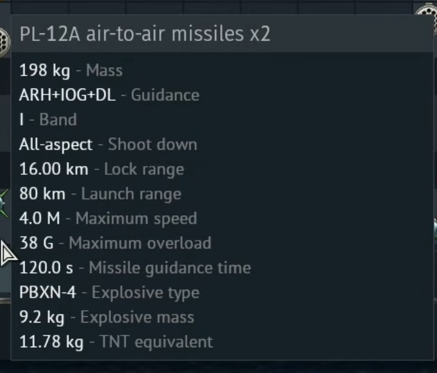
Task: Select the Missile guidance time label
Action: coord(170,268)
